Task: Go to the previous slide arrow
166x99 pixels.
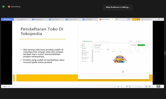Action: click(x=114, y=86)
